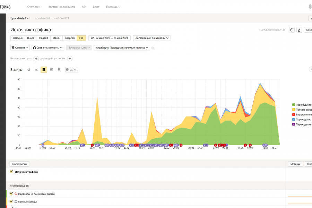Select the Сегодня period tab

coord(18,38)
